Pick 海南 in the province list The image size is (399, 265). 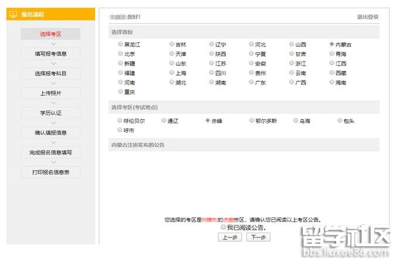point(332,82)
